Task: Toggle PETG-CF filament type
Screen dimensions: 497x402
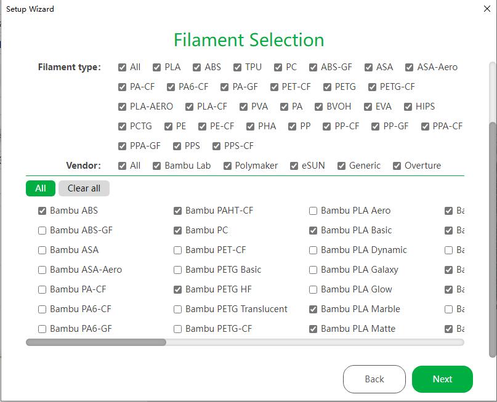Action: coord(372,87)
